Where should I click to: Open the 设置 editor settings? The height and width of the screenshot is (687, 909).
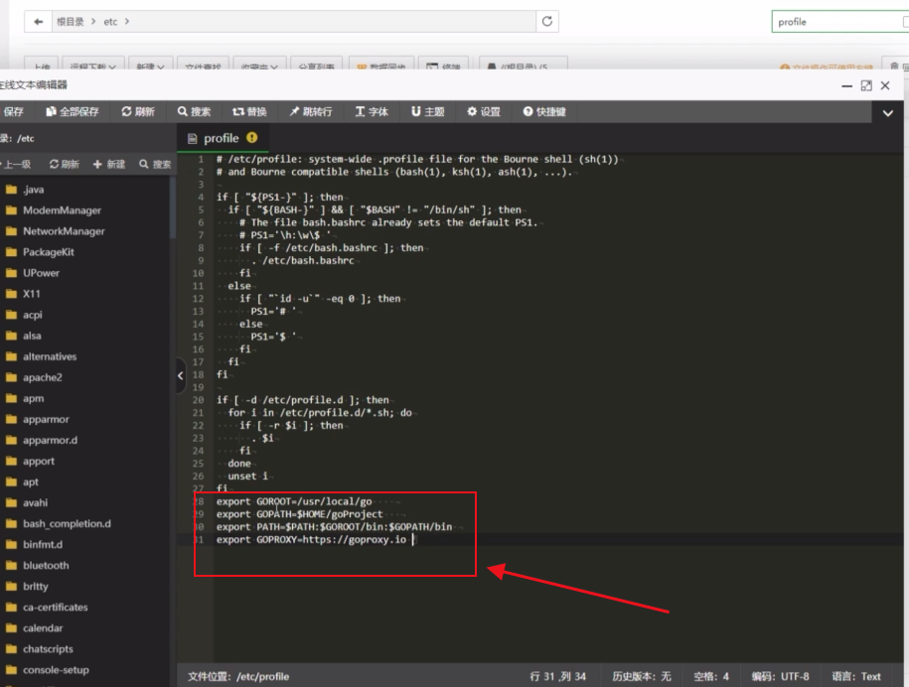484,112
